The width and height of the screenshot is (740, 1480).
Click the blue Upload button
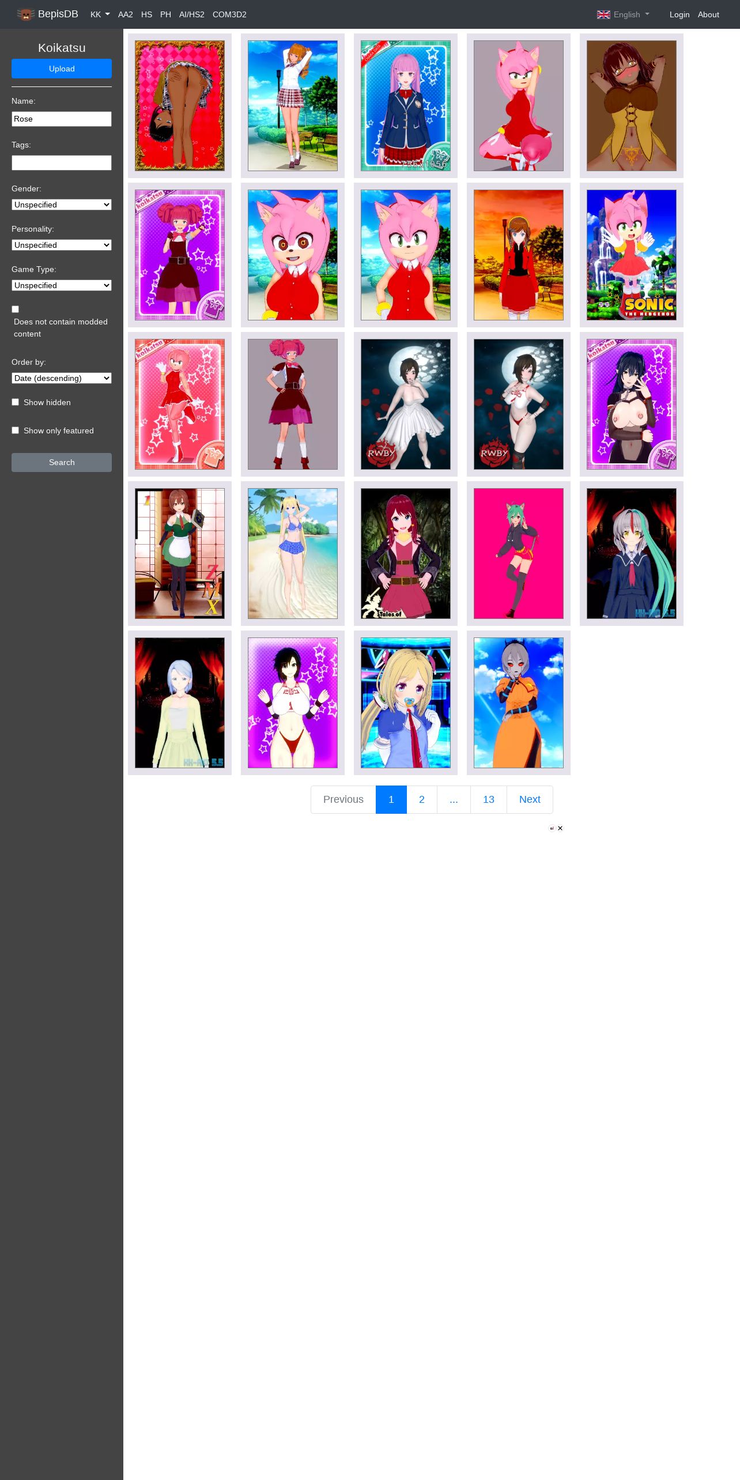[x=62, y=69]
